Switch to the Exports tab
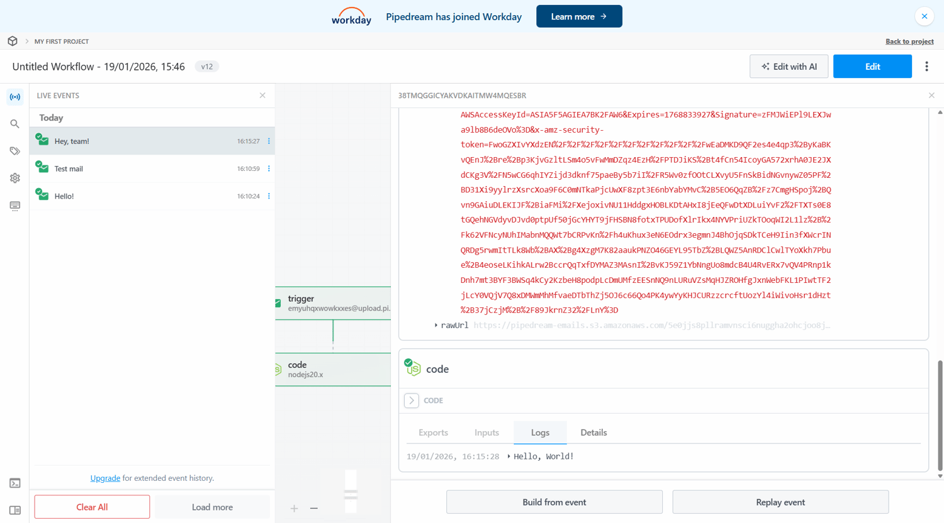The image size is (944, 523). (x=433, y=432)
